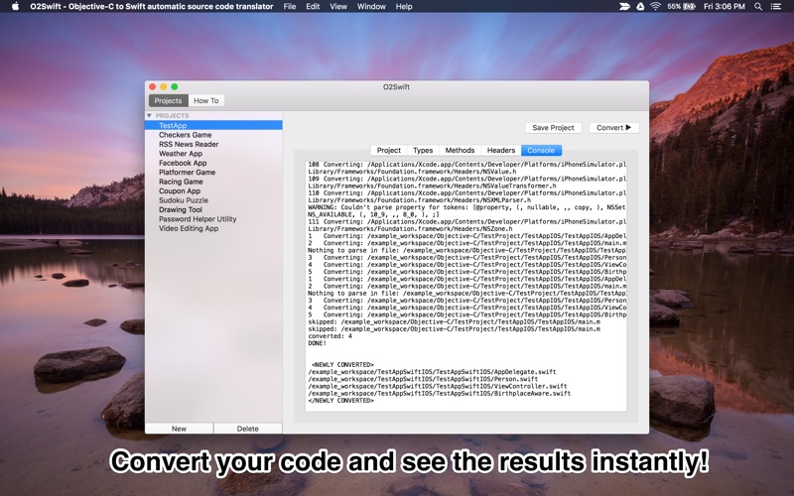The height and width of the screenshot is (496, 794).
Task: Open the Edit menu
Action: pos(313,6)
